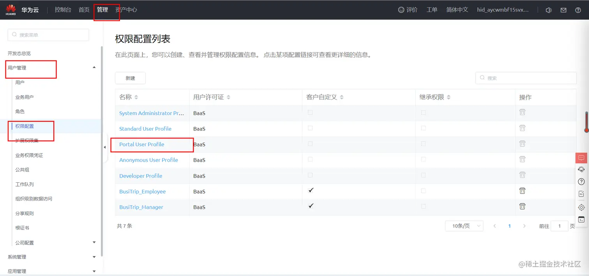Screen dimensions: 589x276
Task: Click trash icon in Developer Profile row
Action: pyautogui.click(x=522, y=175)
